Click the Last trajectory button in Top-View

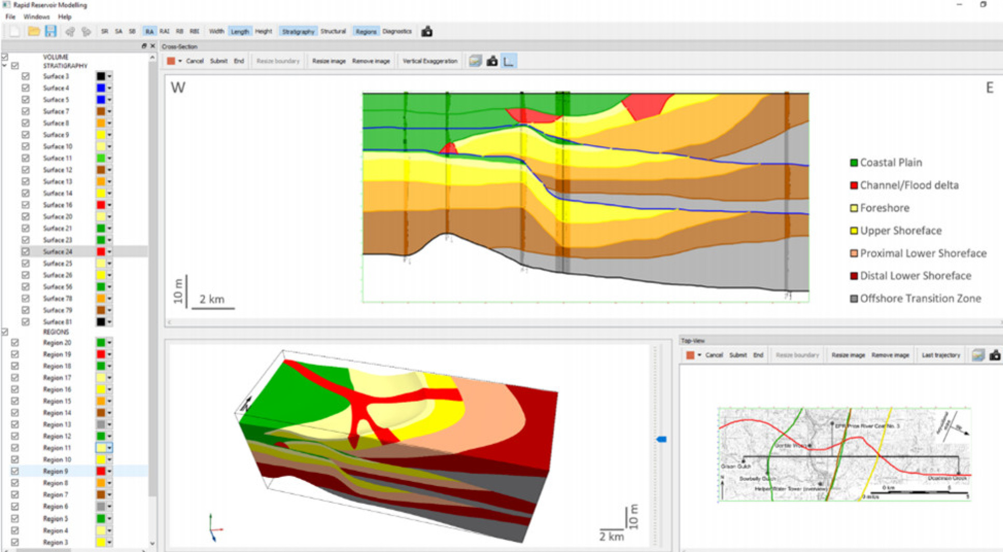(x=941, y=355)
